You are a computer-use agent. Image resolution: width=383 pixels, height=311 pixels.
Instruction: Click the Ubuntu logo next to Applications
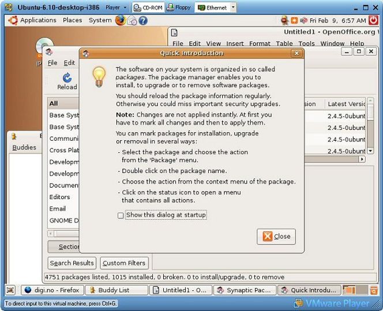pos(13,20)
